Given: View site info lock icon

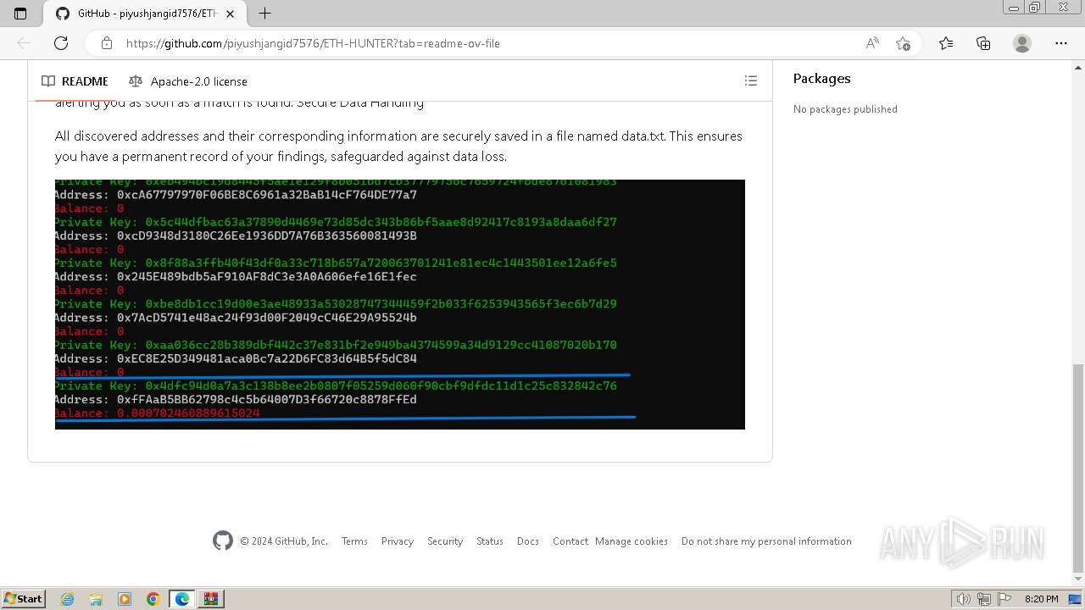Looking at the screenshot, I should pos(107,43).
